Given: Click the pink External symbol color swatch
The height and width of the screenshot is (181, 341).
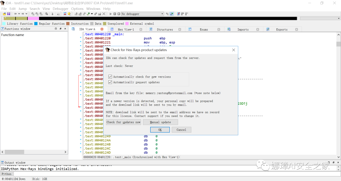Looking at the screenshot, I should coord(127,24).
